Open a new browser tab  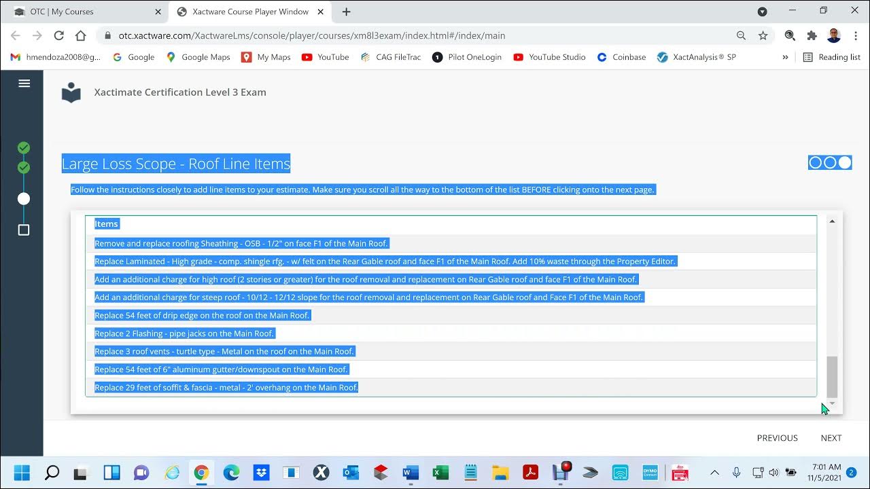coord(346,12)
